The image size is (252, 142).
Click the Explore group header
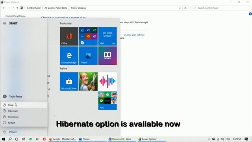click(x=63, y=69)
